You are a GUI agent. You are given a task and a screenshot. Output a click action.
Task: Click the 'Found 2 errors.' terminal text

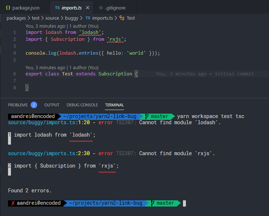coord(30,191)
